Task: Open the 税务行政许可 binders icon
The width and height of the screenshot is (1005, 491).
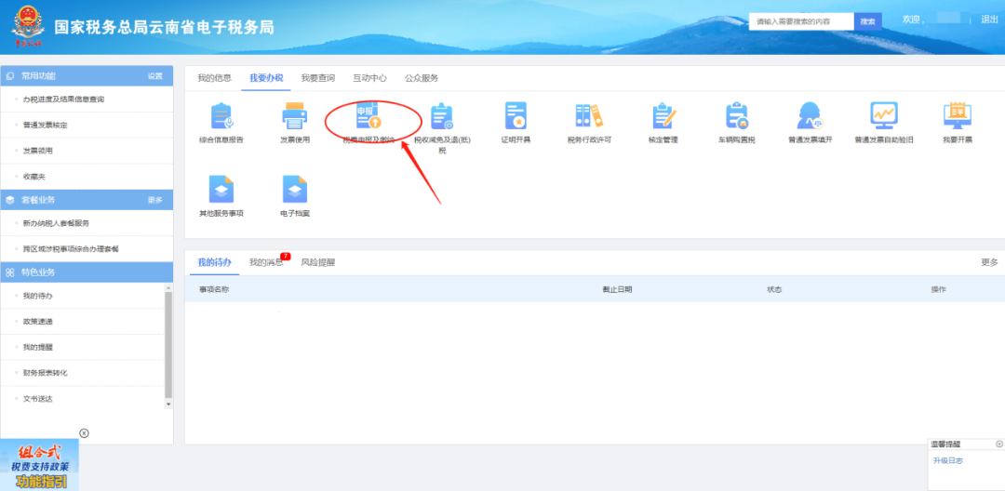Action: pos(589,116)
